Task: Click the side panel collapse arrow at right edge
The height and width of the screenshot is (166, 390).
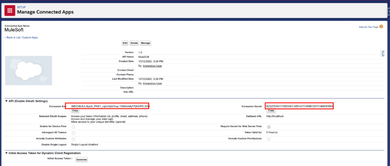Action: tap(383, 53)
